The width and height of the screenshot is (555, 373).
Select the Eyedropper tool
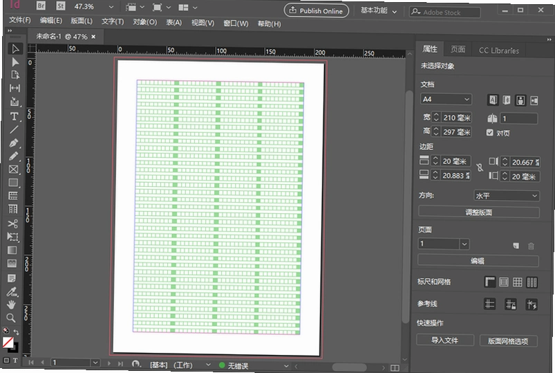[12, 291]
